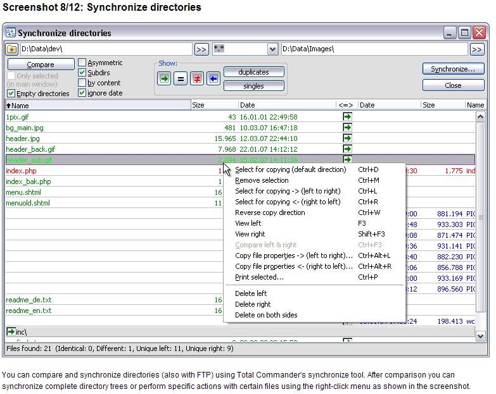Enable the Asymmetric checkbox
Screen dimensions: 496x394
coord(82,63)
